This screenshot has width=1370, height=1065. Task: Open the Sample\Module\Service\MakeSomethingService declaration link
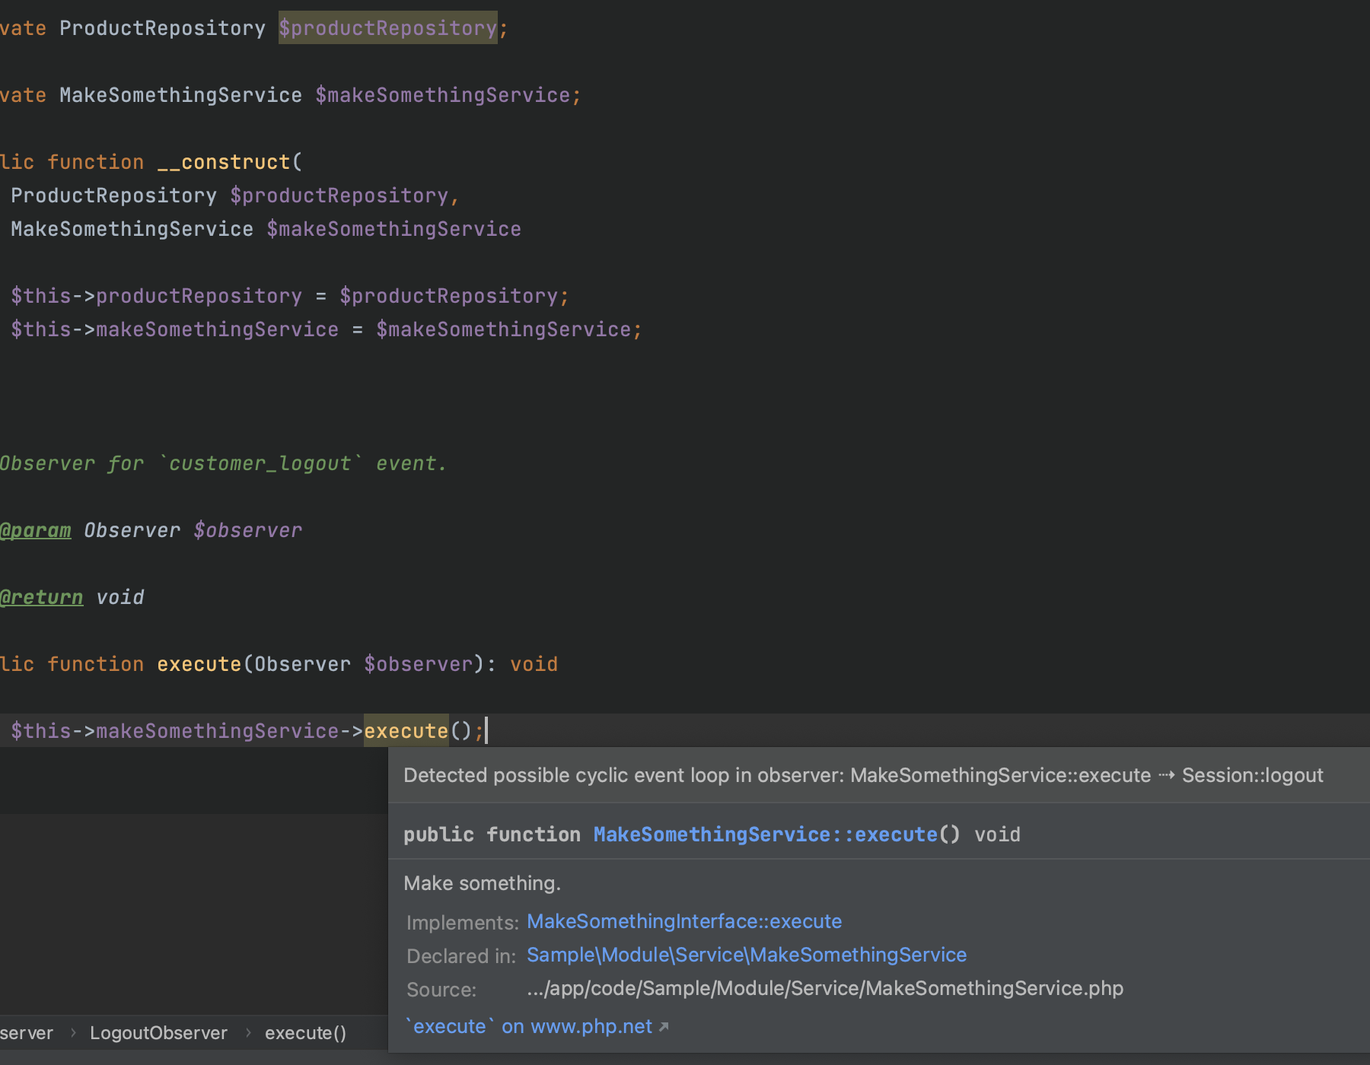747,955
